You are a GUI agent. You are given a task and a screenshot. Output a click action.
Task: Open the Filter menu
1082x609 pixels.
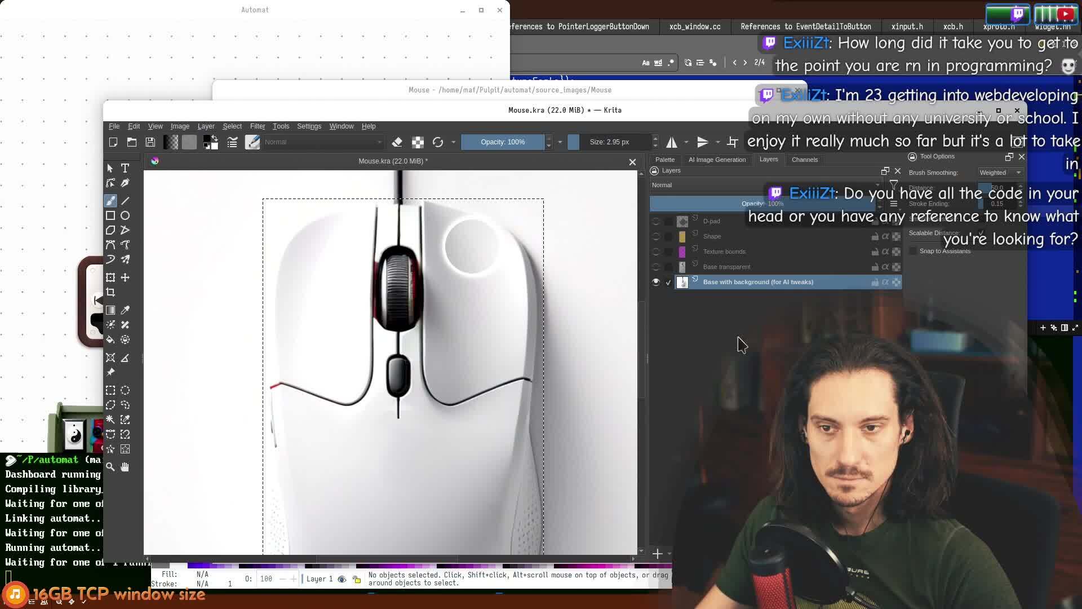258,126
